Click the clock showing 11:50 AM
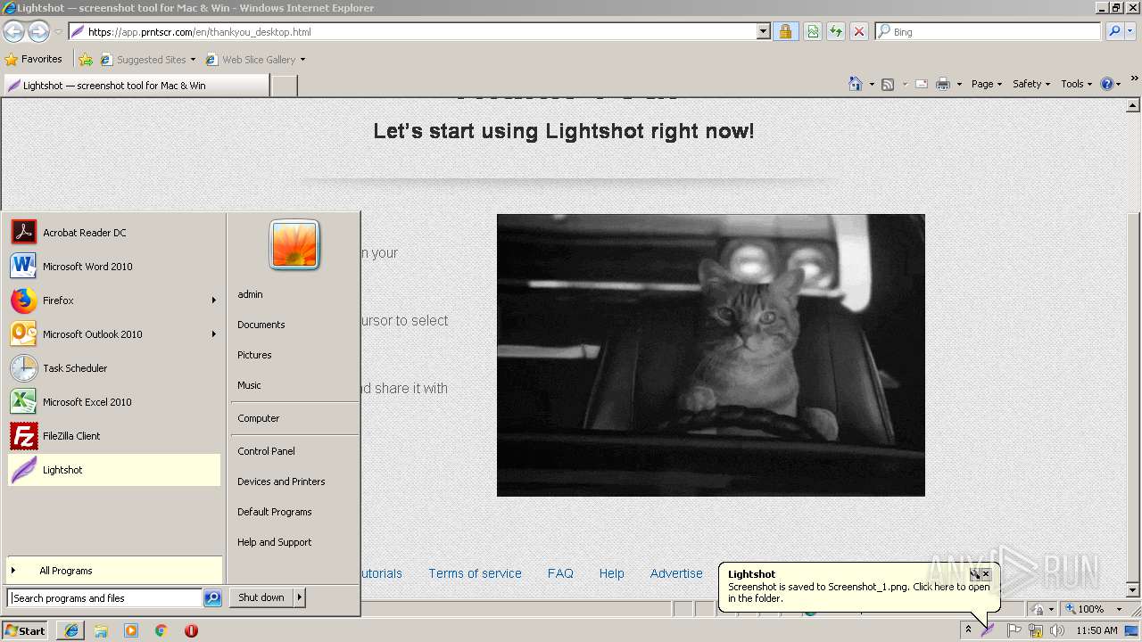Screen dimensions: 1142x642 coord(1096,630)
